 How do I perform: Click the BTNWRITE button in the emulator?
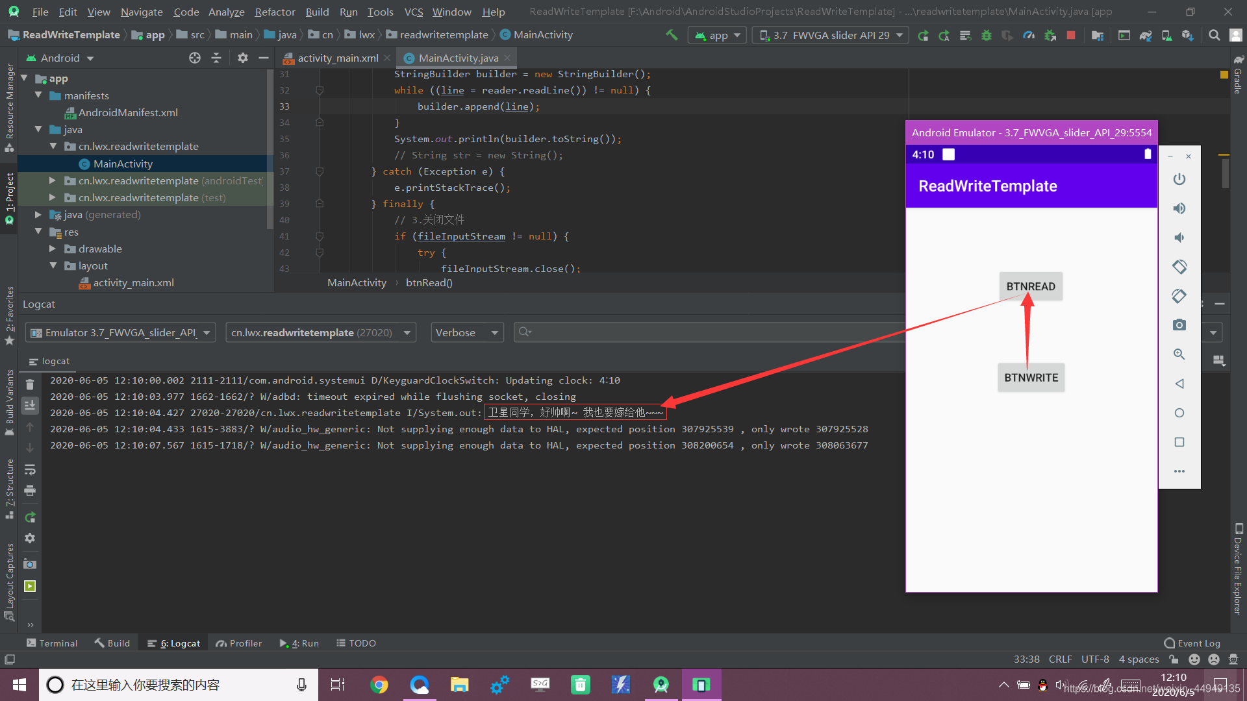tap(1031, 377)
